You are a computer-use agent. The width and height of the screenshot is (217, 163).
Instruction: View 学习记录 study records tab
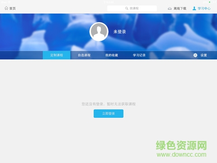139,55
